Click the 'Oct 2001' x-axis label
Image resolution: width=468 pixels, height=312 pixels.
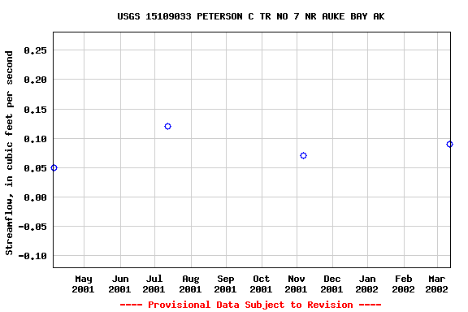pos(261,284)
